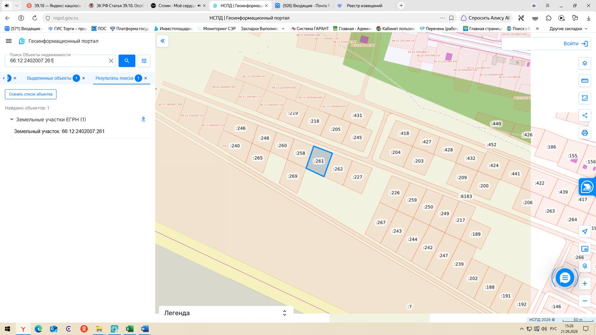Image resolution: width=596 pixels, height=335 pixels.
Task: Click Спросить Алису AI button
Action: (x=485, y=18)
